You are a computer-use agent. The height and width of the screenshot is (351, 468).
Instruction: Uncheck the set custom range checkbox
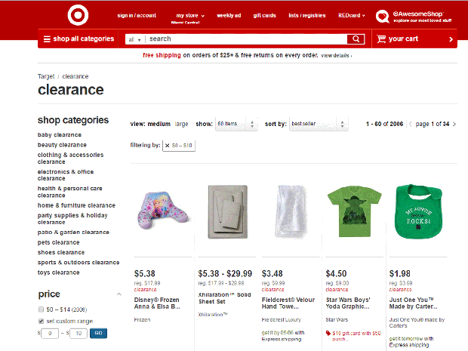tap(41, 321)
